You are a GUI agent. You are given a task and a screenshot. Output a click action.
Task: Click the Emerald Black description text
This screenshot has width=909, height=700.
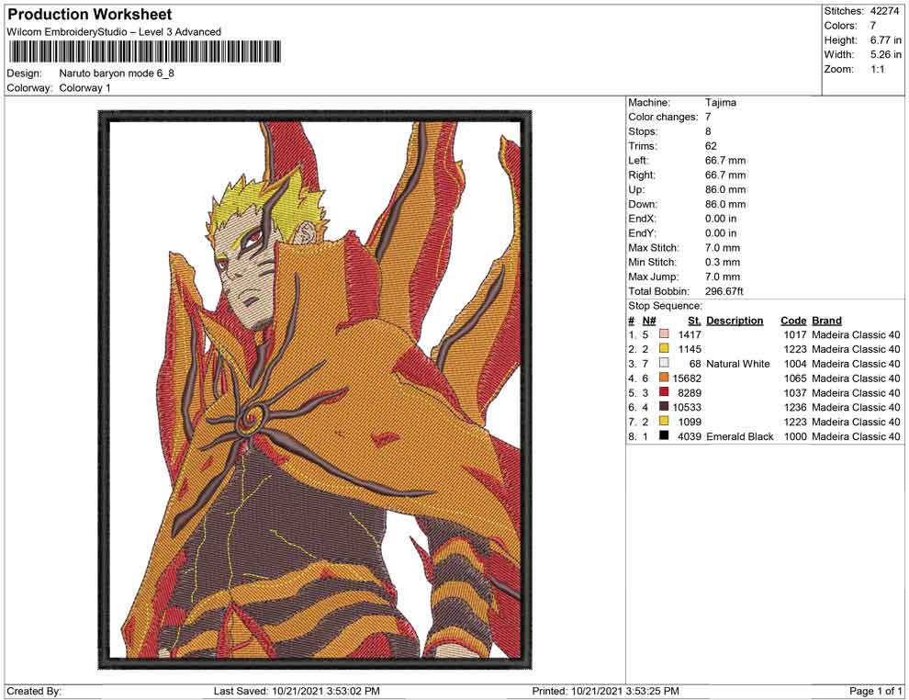[740, 436]
